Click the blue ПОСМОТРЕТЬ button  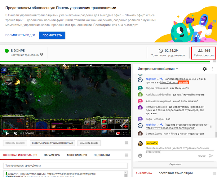[x=52, y=35]
